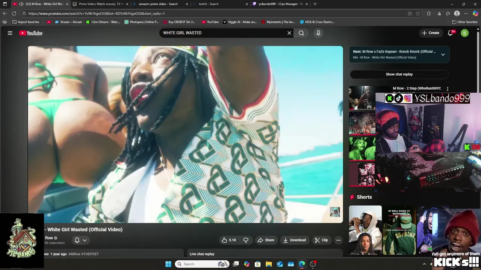The image size is (481, 270).
Task: Edit the search field text
Action: click(224, 33)
